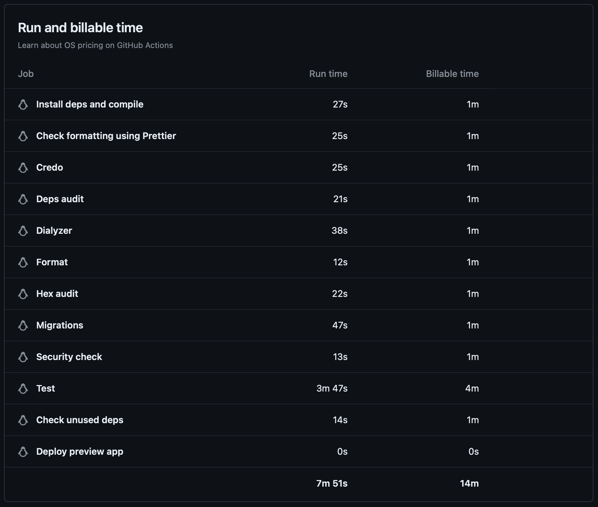Open the OS pricing on GitHub Actions link
Image resolution: width=598 pixels, height=507 pixels.
click(95, 45)
